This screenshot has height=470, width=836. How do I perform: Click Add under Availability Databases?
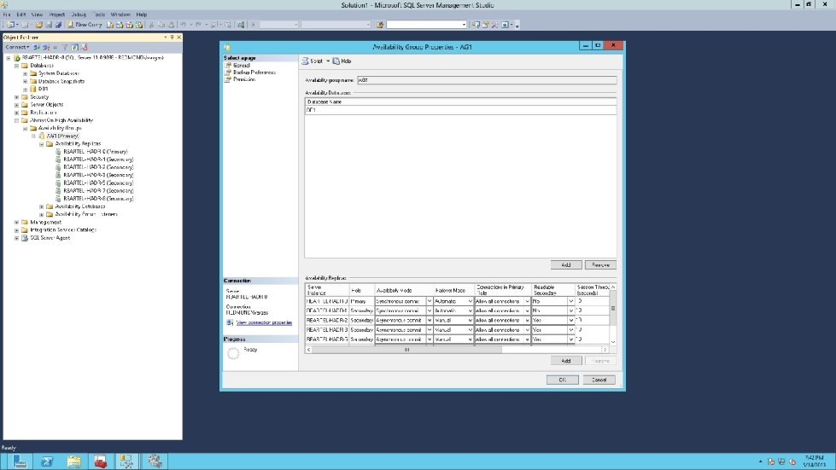(565, 264)
